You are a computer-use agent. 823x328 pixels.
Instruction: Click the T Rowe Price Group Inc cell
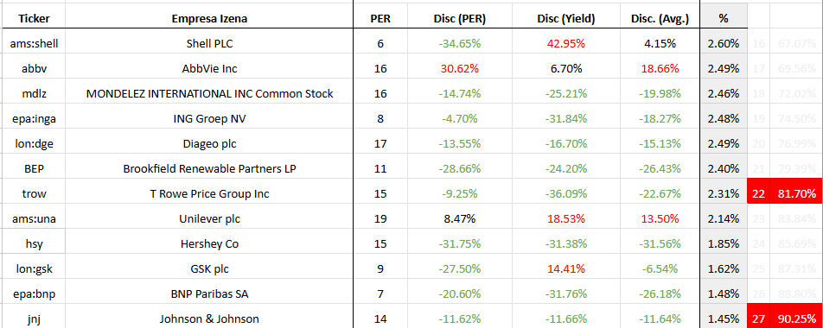[x=209, y=194]
